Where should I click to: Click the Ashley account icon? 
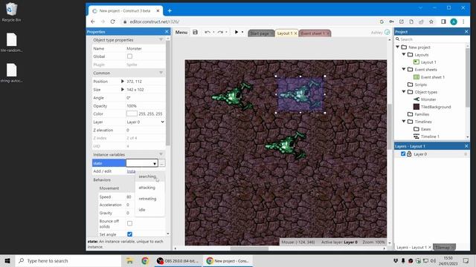point(387,32)
